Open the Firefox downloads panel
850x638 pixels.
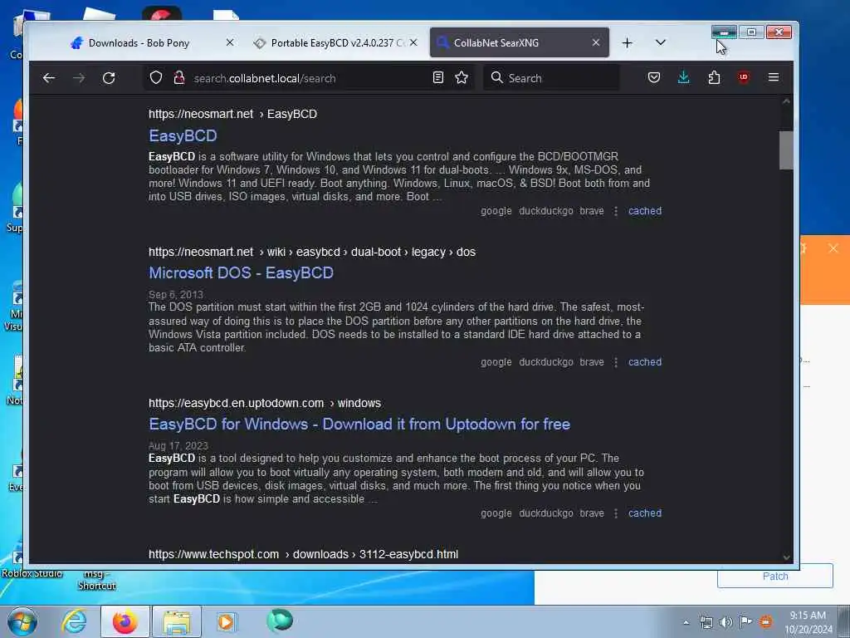(x=684, y=77)
